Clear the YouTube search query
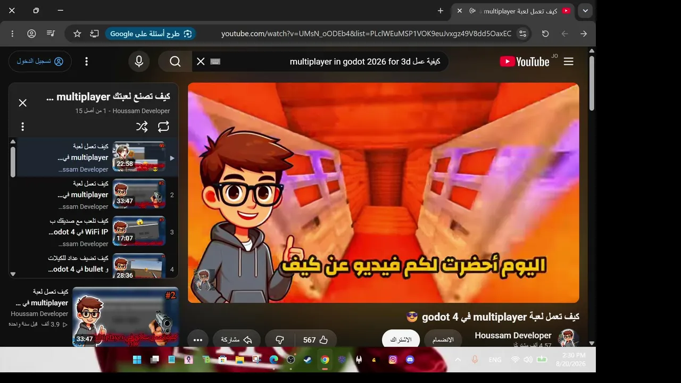This screenshot has width=681, height=383. coord(201,62)
